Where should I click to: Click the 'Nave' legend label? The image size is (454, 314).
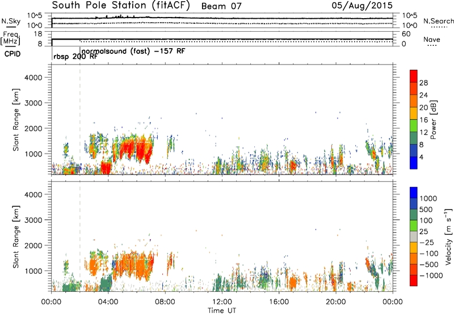[x=432, y=39]
